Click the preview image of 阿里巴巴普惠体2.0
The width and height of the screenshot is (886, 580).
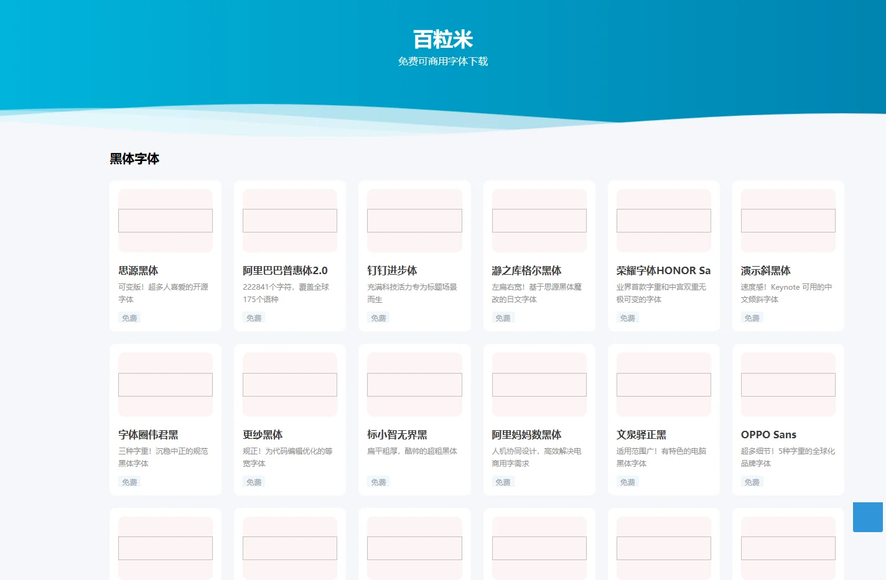tap(290, 221)
